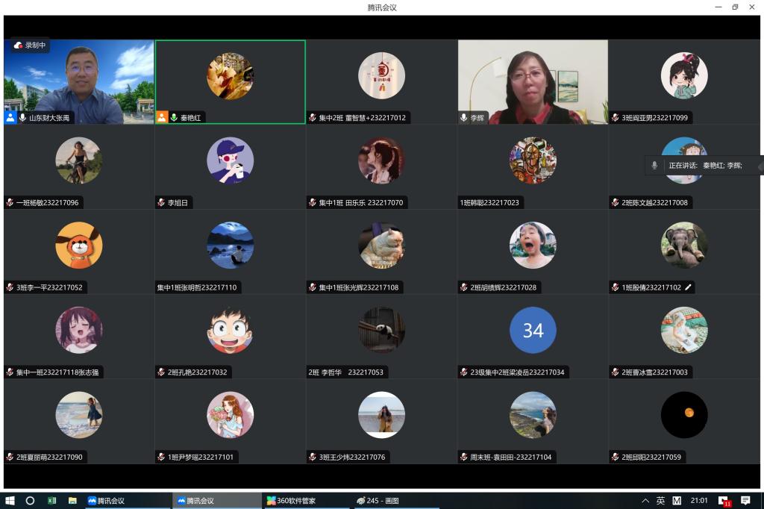
Task: Toggle the muted mic for 一班杨敏232217096
Action: [x=10, y=203]
